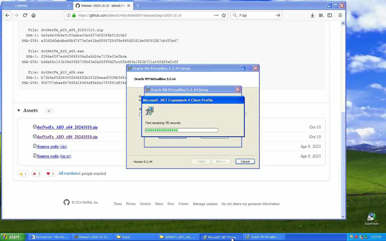Switch to the dotNetFx_AIO_x86 folder taskbar button

[179, 237]
